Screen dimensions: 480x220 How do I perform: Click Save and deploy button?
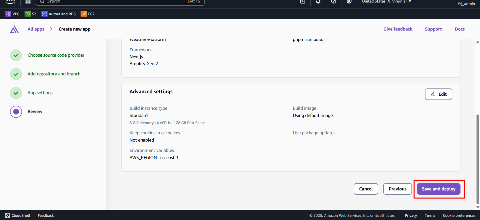[438, 189]
